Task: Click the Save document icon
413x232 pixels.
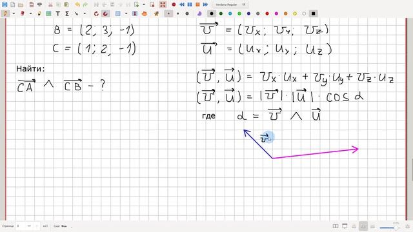Action: tap(5, 5)
